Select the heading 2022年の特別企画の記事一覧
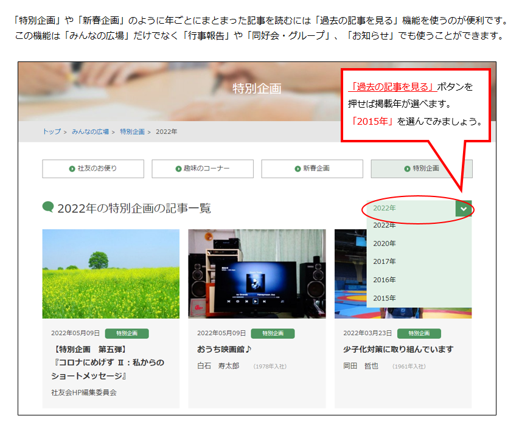 pos(134,208)
